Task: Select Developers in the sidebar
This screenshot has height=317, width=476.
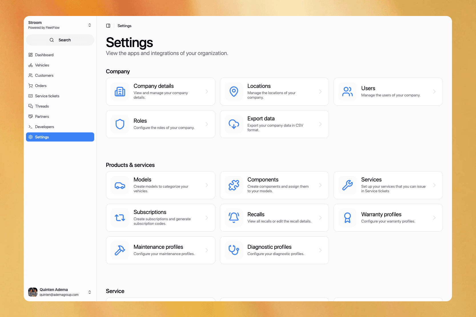Action: click(44, 127)
